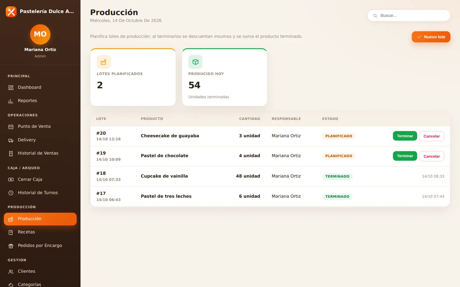Image resolution: width=460 pixels, height=287 pixels.
Task: Click the Recetas document icon
Action: pyautogui.click(x=11, y=232)
